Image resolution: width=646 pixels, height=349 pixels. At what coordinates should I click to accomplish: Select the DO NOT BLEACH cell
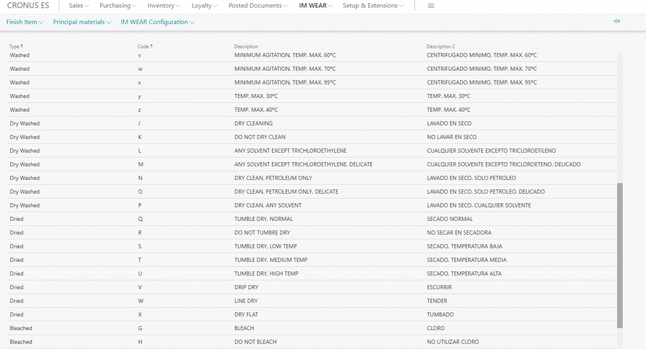tap(255, 341)
